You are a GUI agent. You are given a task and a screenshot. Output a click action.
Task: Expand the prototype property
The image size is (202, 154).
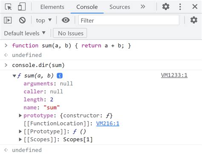(20, 116)
